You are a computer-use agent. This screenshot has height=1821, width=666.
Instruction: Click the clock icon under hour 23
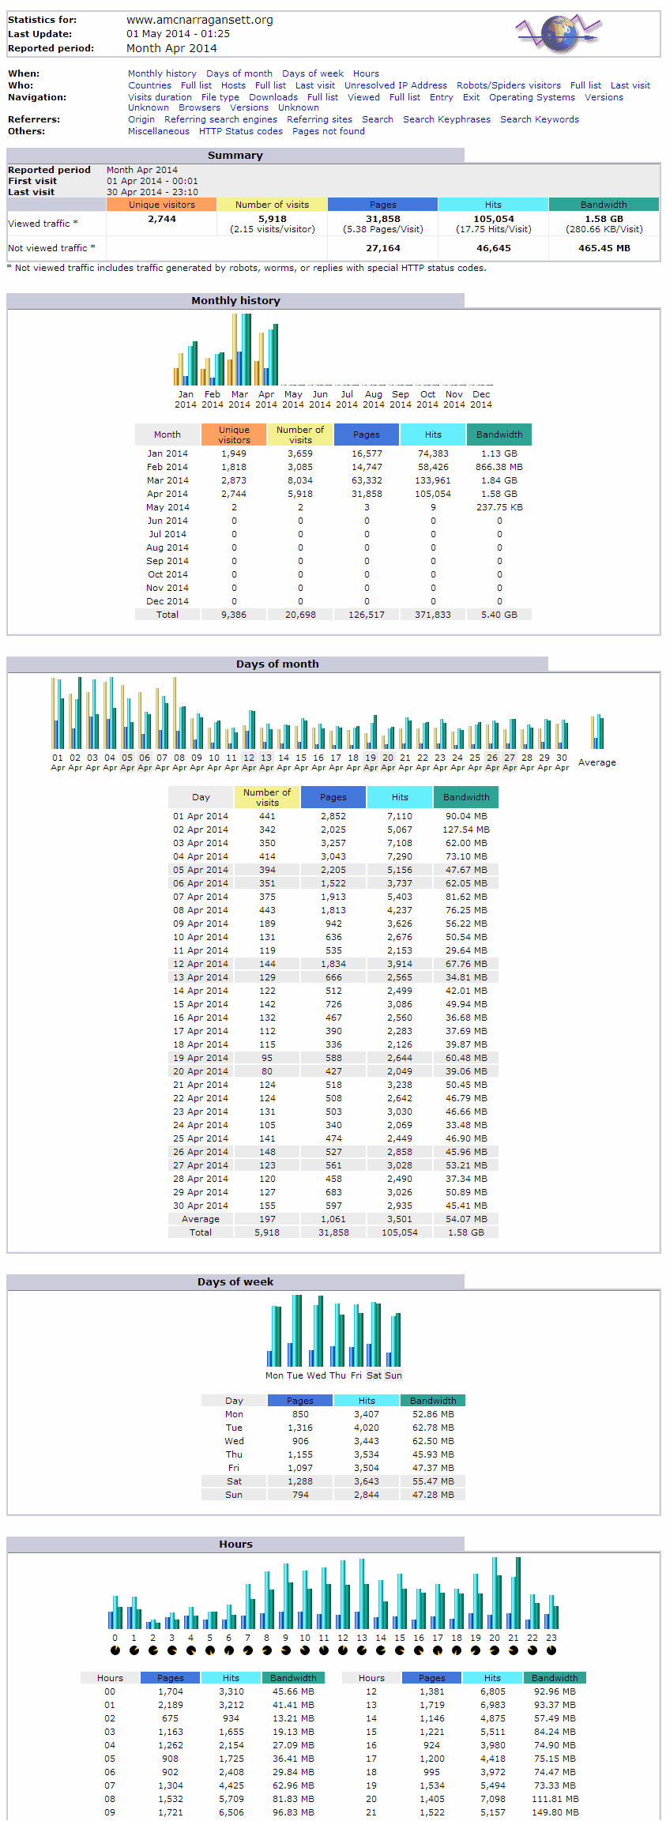551,1650
